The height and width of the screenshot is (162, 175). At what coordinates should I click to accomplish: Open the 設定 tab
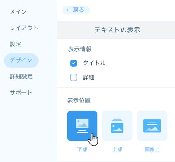tap(15, 44)
